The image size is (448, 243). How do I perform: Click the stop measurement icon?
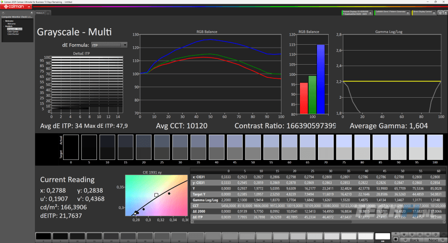coord(404,235)
